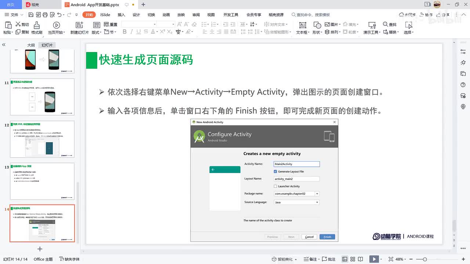Click the fit-slide-to-window icon

click(391, 259)
